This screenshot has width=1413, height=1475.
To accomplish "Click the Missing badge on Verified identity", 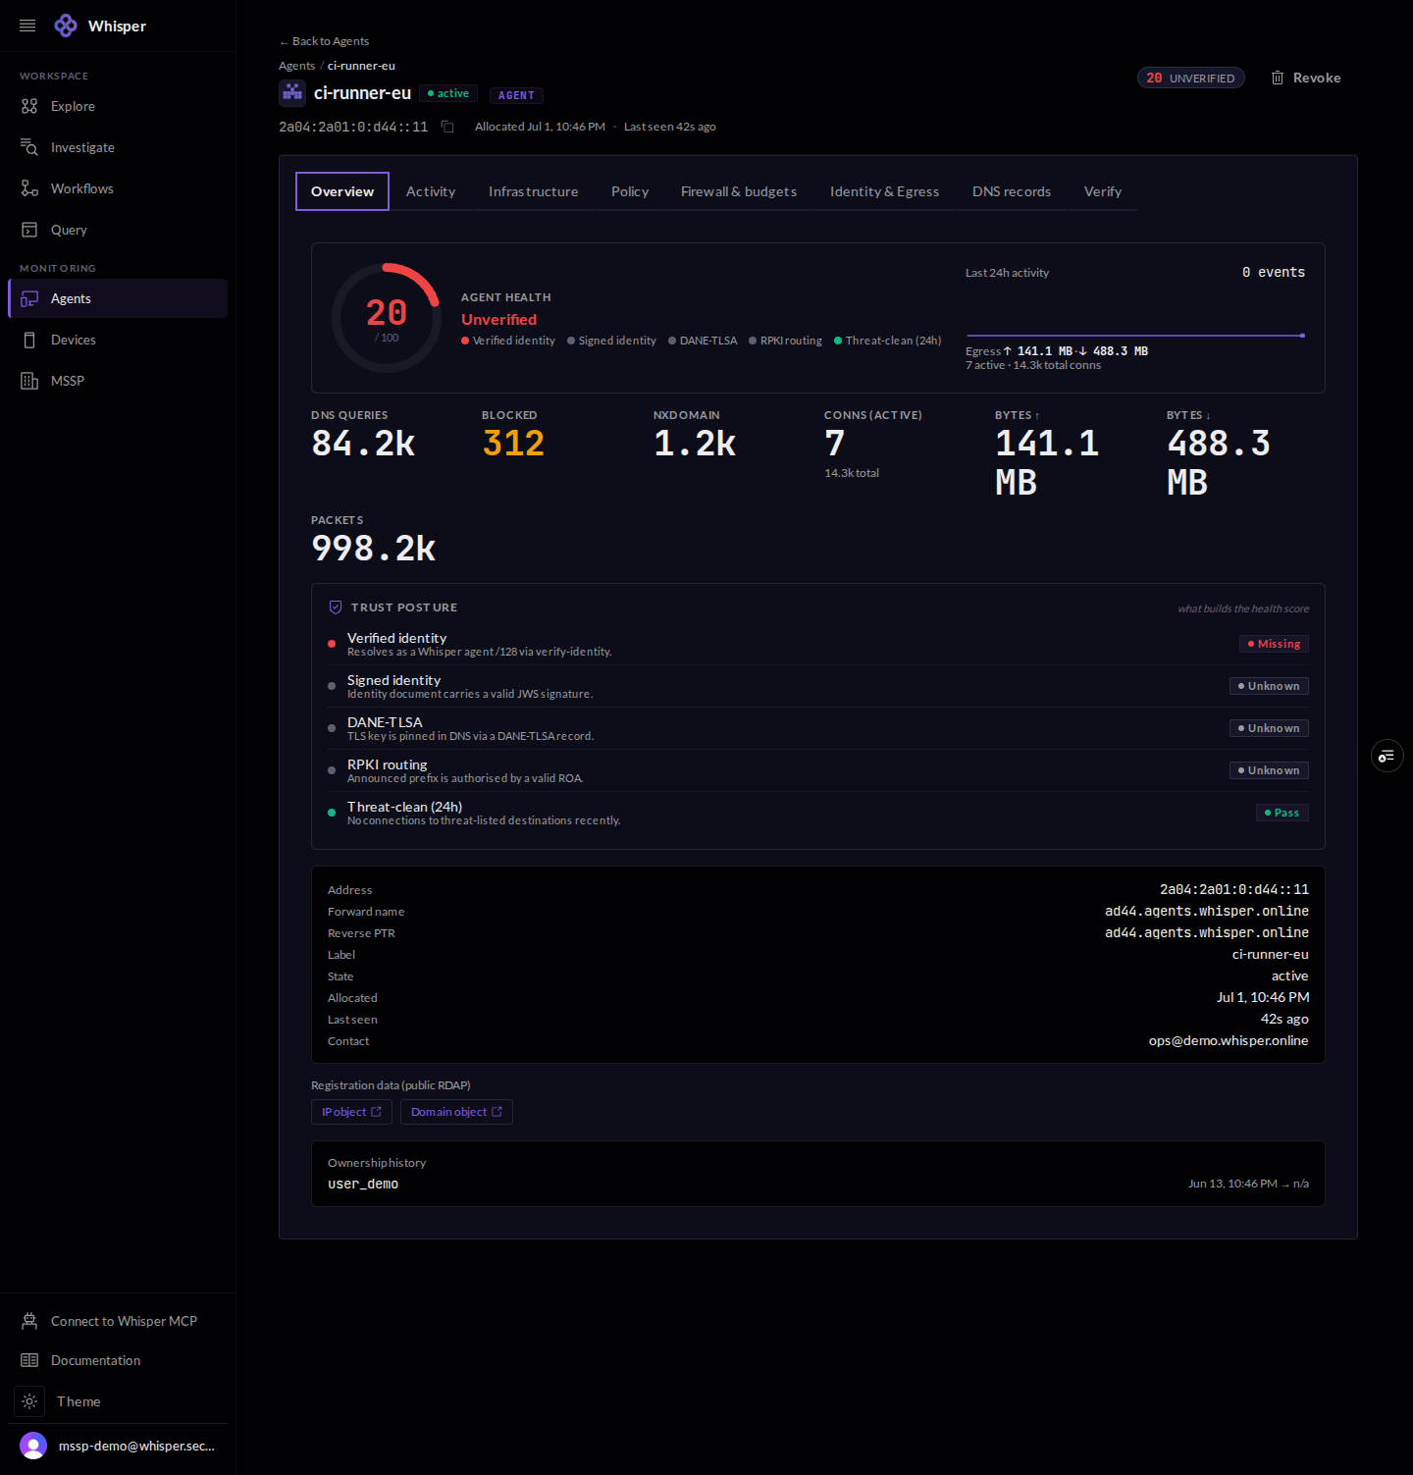I will coord(1274,644).
